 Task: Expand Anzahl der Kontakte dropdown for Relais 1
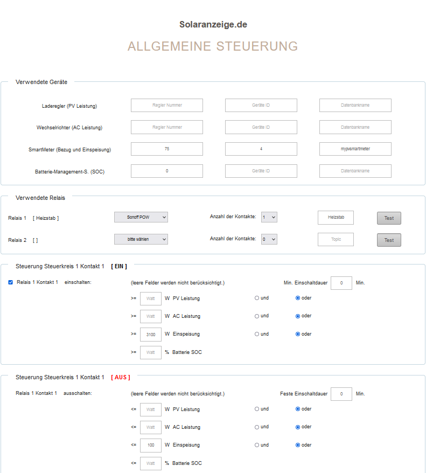(269, 217)
